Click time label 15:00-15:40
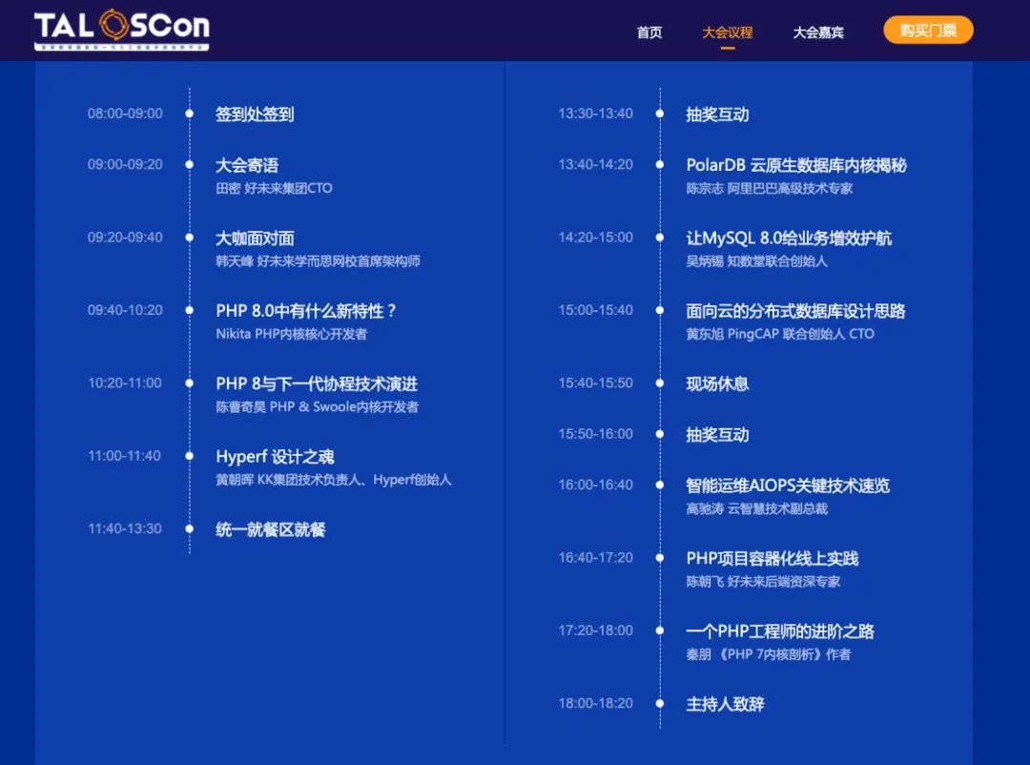Image resolution: width=1030 pixels, height=765 pixels. [x=596, y=310]
